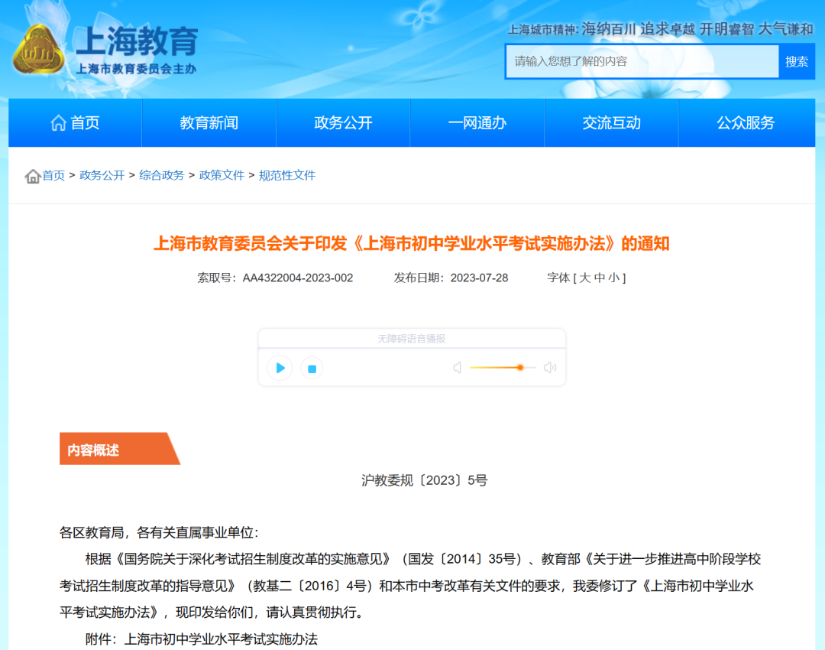Screen dimensions: 825x650
Task: Open the 首页 navigation tab
Action: tap(75, 122)
